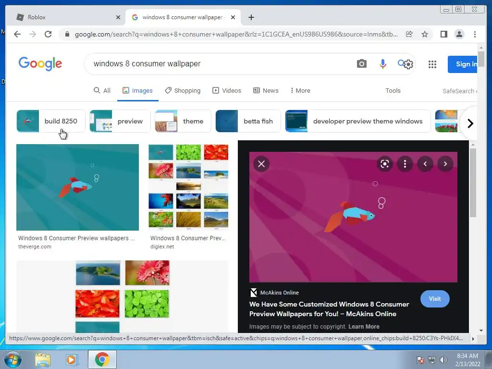Screen dimensions: 492x369
Task: Filter by developer preview theme windows chip
Action: 357,121
